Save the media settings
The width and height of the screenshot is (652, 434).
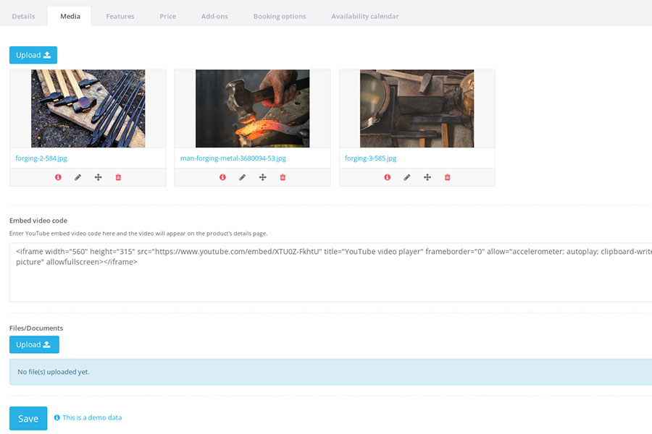pos(28,418)
